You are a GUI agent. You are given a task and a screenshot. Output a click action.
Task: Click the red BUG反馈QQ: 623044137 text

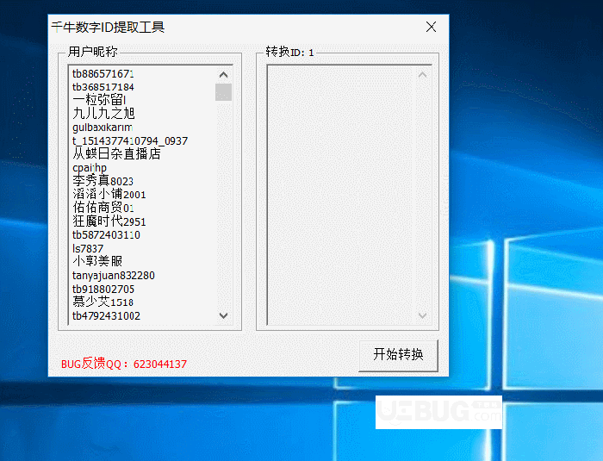(x=124, y=364)
